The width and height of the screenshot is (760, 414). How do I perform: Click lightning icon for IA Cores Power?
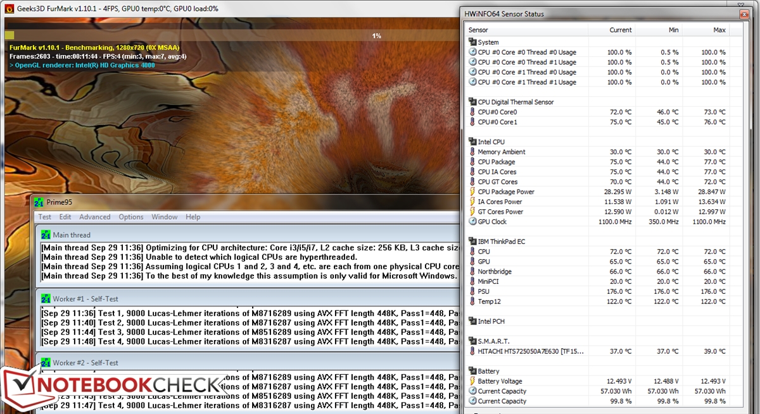pos(472,202)
